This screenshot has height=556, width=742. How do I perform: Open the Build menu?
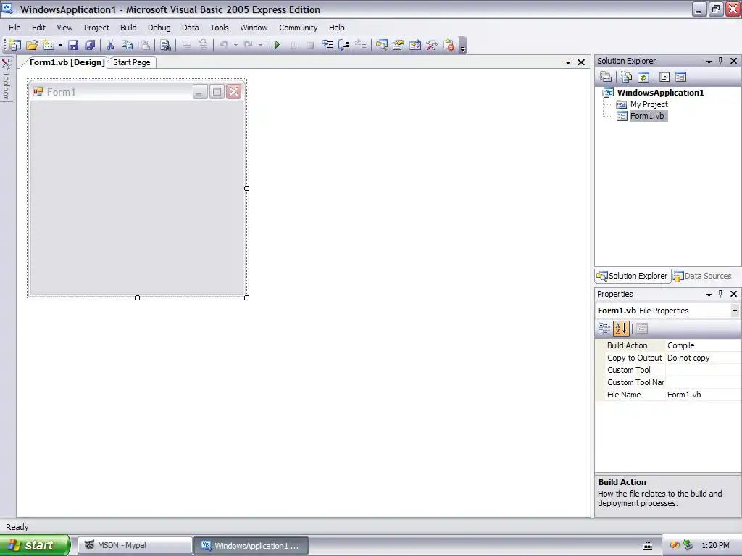(x=128, y=28)
